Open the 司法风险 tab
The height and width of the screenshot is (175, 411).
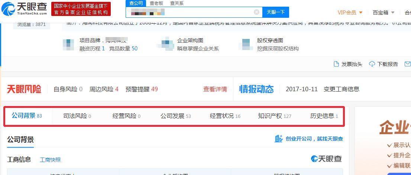[77, 116]
